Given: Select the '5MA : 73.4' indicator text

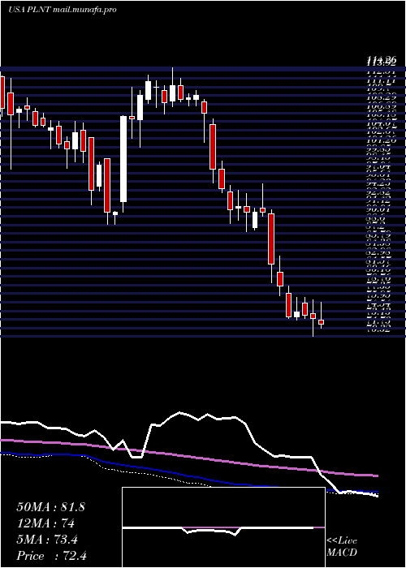Looking at the screenshot, I should click(x=47, y=540).
